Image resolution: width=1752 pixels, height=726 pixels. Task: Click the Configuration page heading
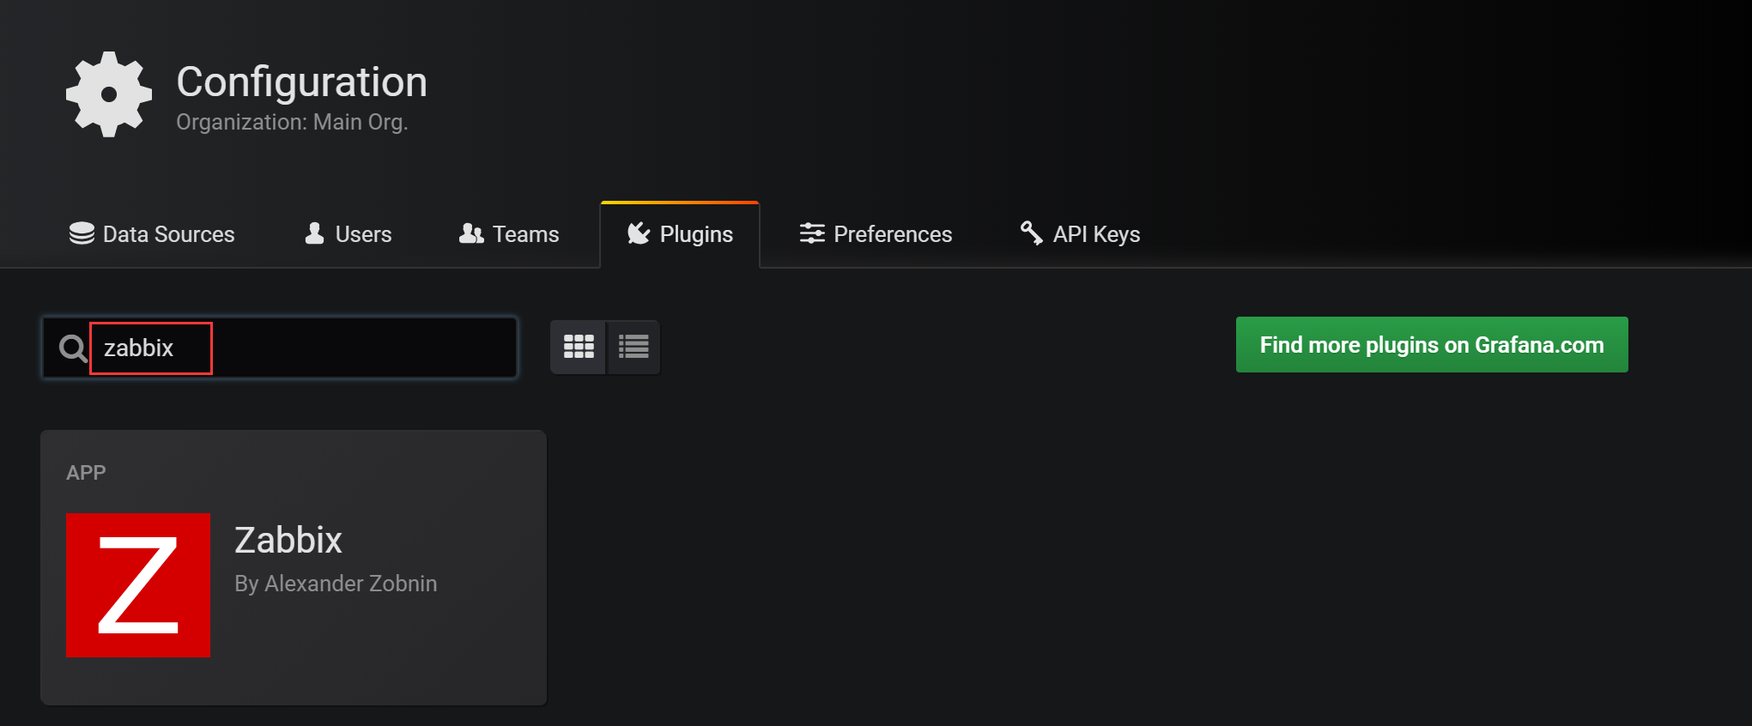(x=301, y=82)
